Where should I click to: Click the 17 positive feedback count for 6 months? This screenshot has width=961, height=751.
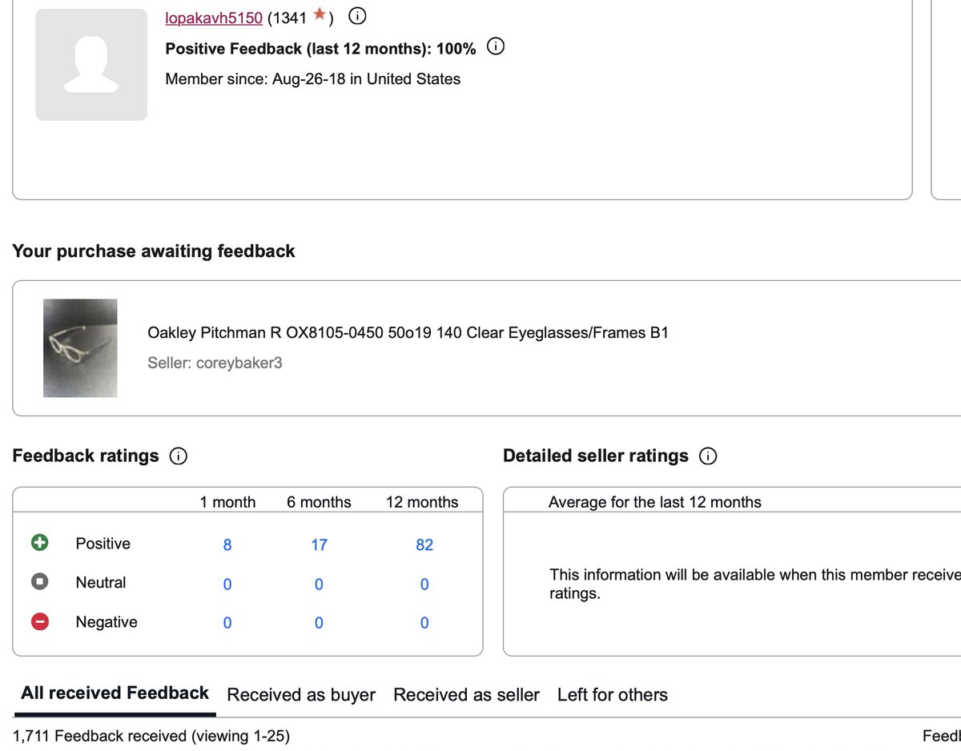318,544
